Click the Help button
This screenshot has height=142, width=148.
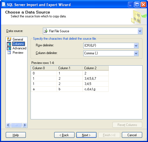(x=16, y=135)
